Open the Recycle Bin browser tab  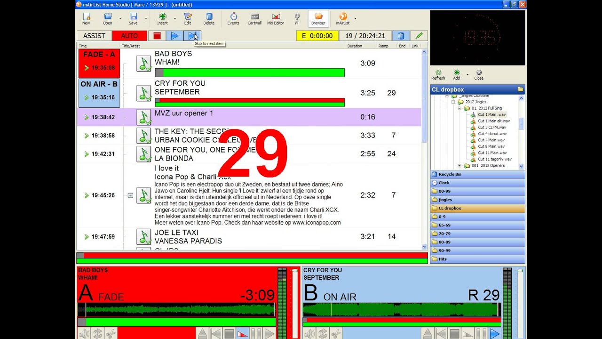coord(477,174)
